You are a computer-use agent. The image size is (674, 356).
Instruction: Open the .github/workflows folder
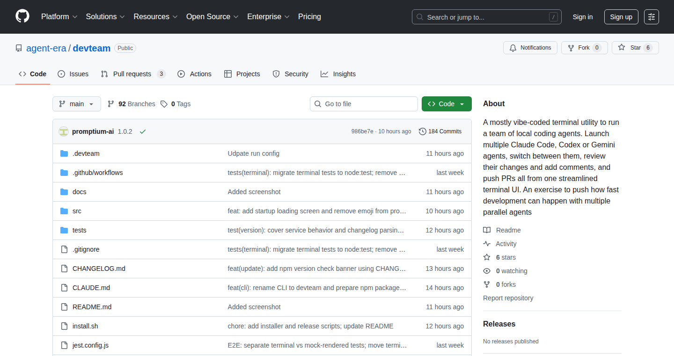(x=98, y=173)
